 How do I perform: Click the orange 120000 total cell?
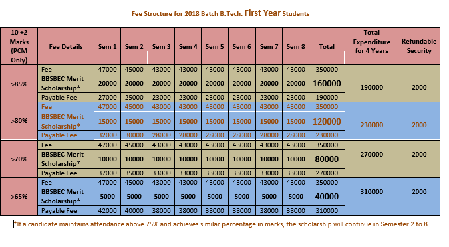point(327,121)
